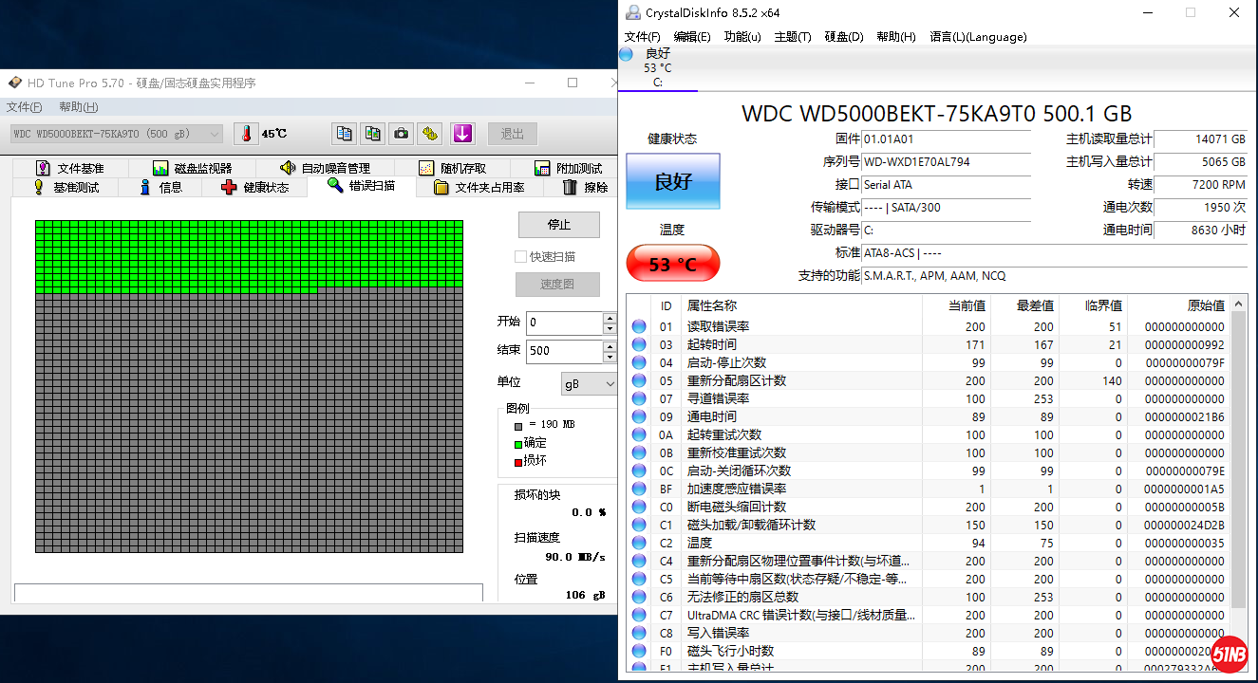Screen dimensions: 1258x683
Task: Enable the 快速扫描 quick scan checkbox
Action: (x=520, y=257)
